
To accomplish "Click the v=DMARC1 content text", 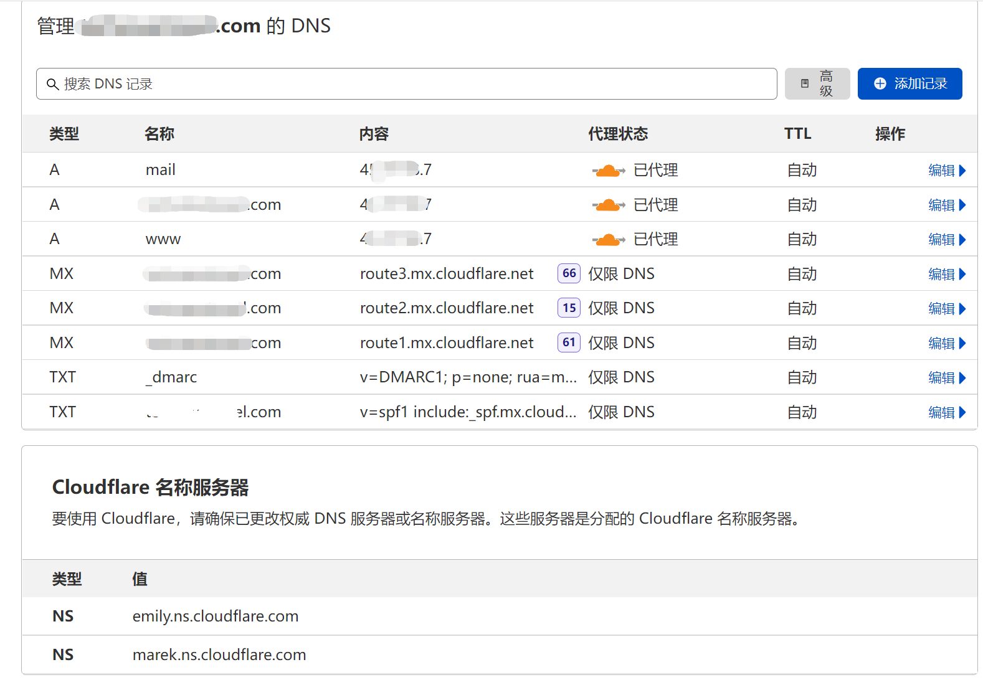I will tap(468, 377).
